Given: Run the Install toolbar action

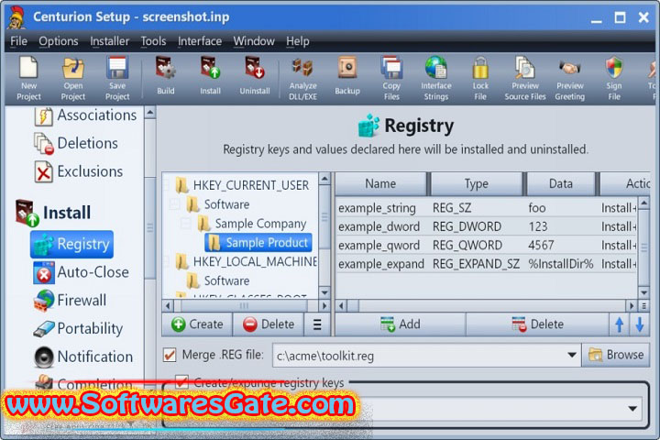Looking at the screenshot, I should pyautogui.click(x=210, y=76).
